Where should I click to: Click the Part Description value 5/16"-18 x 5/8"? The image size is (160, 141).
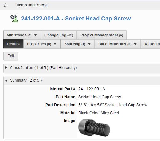(113, 105)
